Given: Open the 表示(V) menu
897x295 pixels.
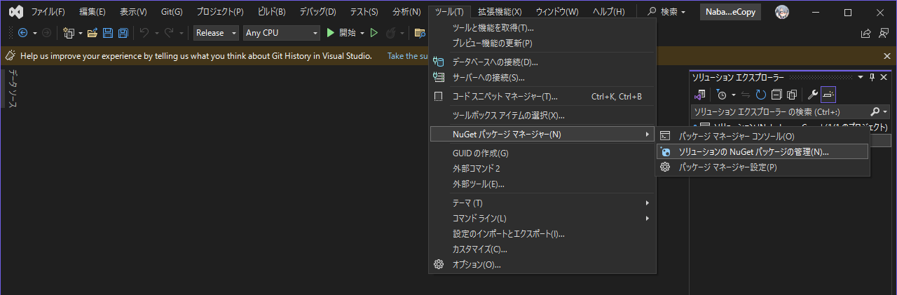Looking at the screenshot, I should coord(133,12).
